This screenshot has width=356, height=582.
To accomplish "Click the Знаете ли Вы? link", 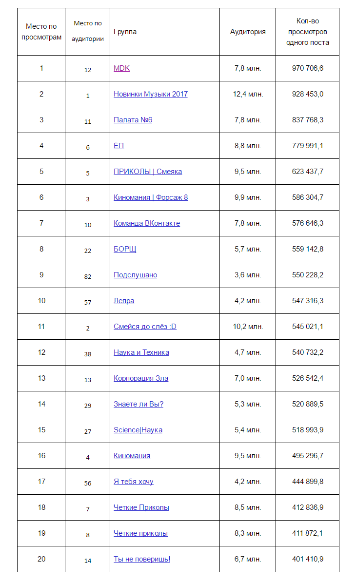I will [x=138, y=404].
